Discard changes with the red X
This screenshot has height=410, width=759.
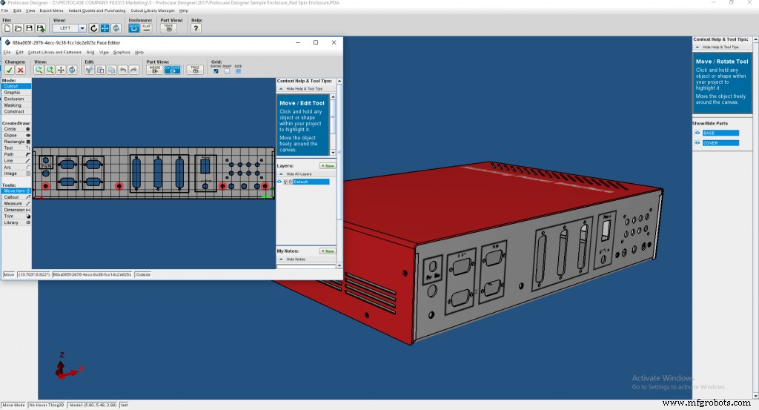click(21, 70)
